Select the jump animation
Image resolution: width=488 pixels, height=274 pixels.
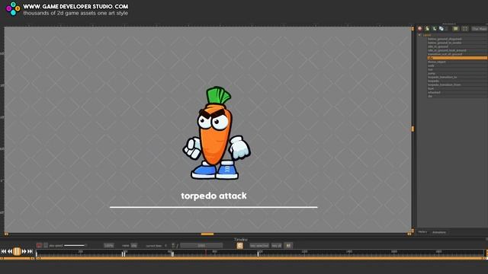point(457,73)
